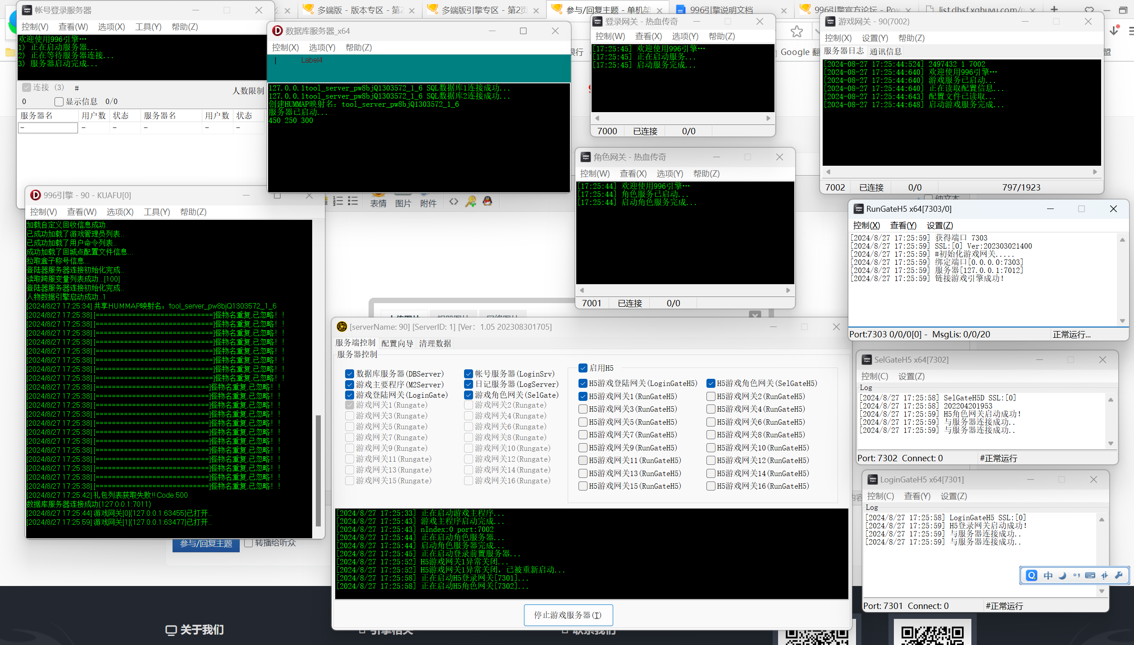Click left scroll arrow in 角色网关 log
Viewport: 1134px width, 645px height.
pos(582,290)
